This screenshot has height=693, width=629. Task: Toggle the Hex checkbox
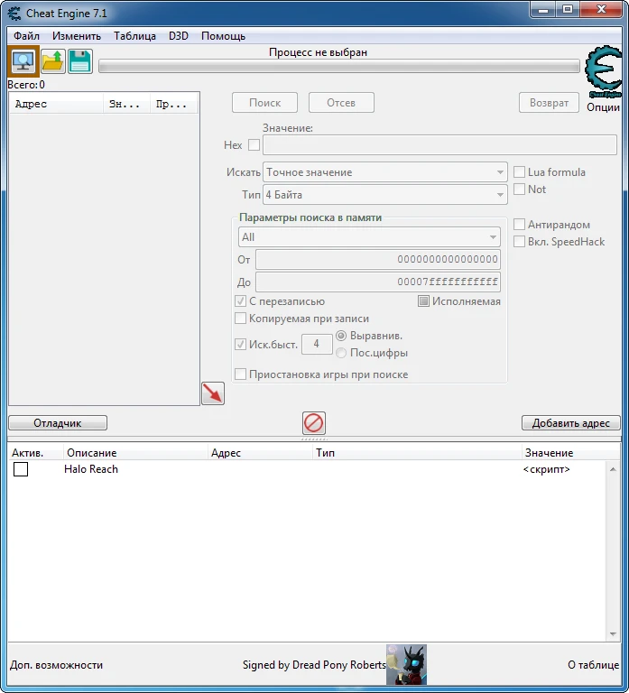coord(254,145)
